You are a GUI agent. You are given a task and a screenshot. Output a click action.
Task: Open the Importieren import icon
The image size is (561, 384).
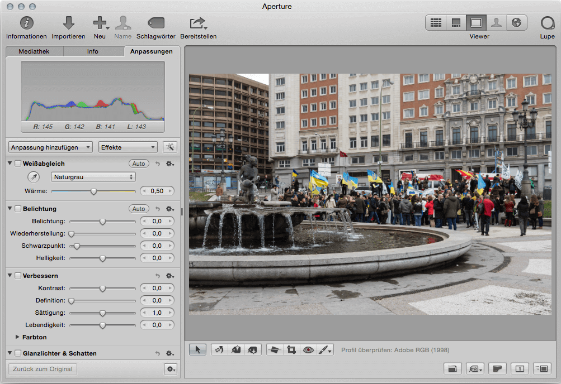tap(68, 23)
